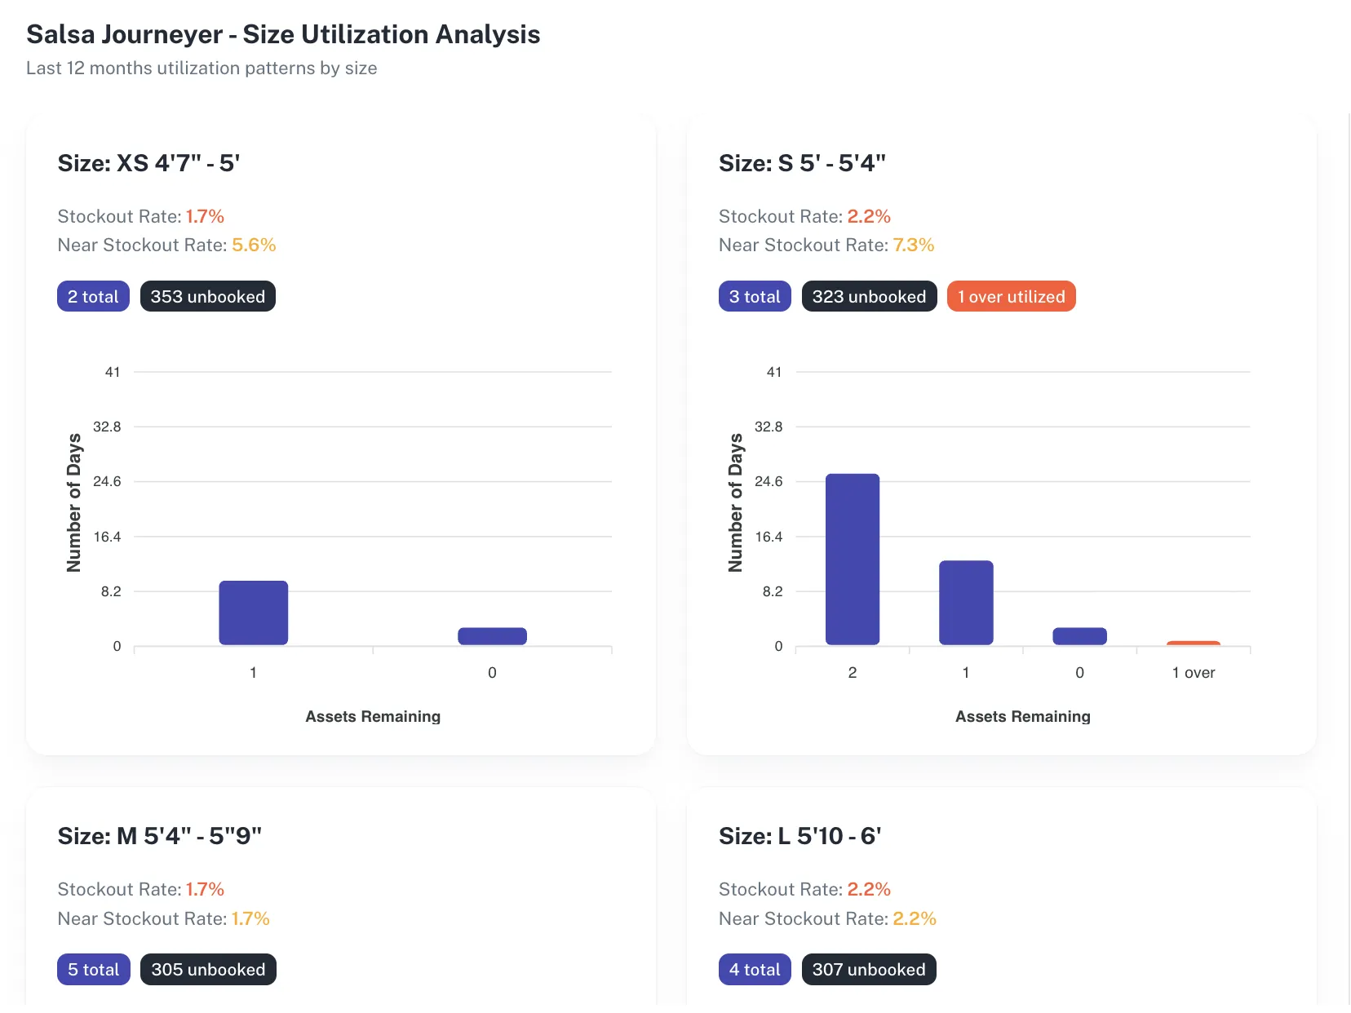Image resolution: width=1351 pixels, height=1013 pixels.
Task: Click the "Size: M 5'4" - 5"9"" heading
Action: click(x=160, y=834)
